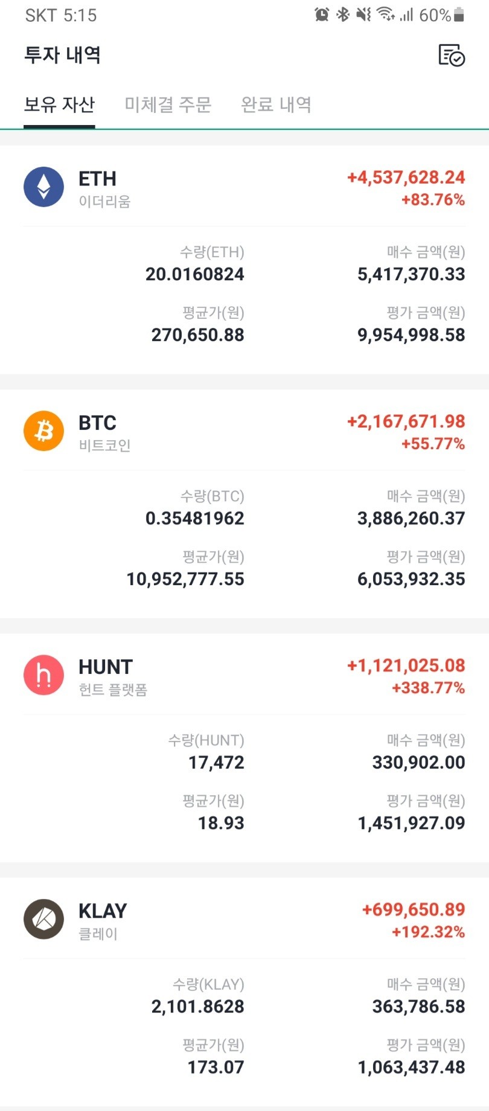Screen dimensions: 489x1111
Task: Tap the Ethereum coin logo icon
Action: tap(43, 187)
